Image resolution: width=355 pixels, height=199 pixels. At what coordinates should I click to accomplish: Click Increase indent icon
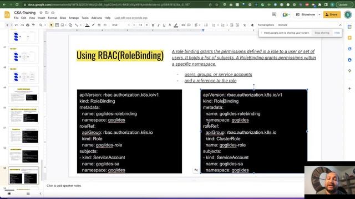tap(237, 25)
